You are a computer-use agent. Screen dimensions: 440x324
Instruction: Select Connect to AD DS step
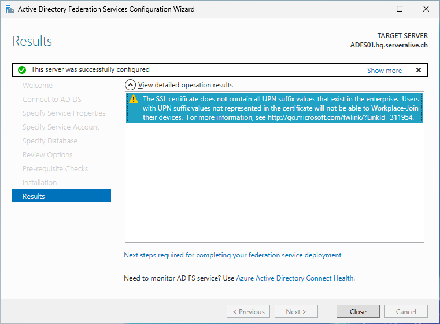tap(52, 100)
